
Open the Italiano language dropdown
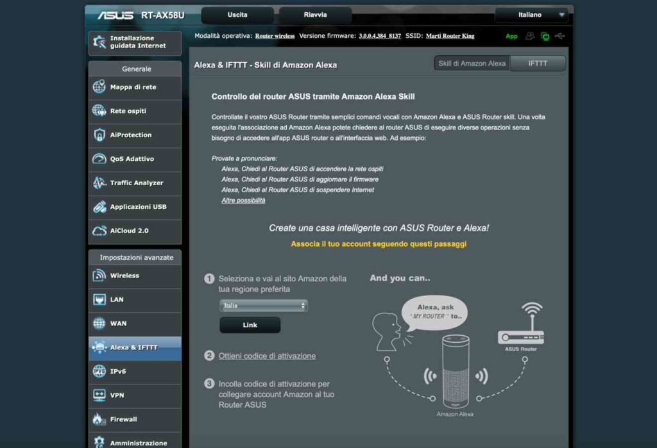point(532,15)
